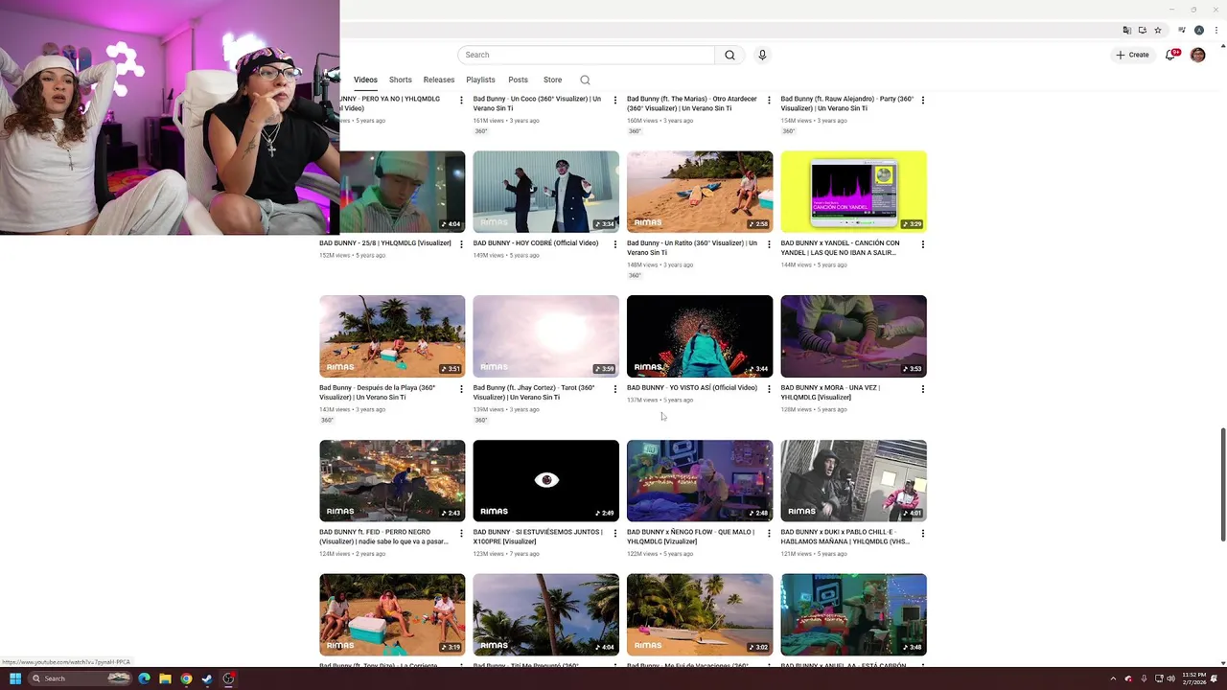Image resolution: width=1227 pixels, height=690 pixels.
Task: Open options menu for YO VISTO ASÍ video
Action: tap(769, 389)
